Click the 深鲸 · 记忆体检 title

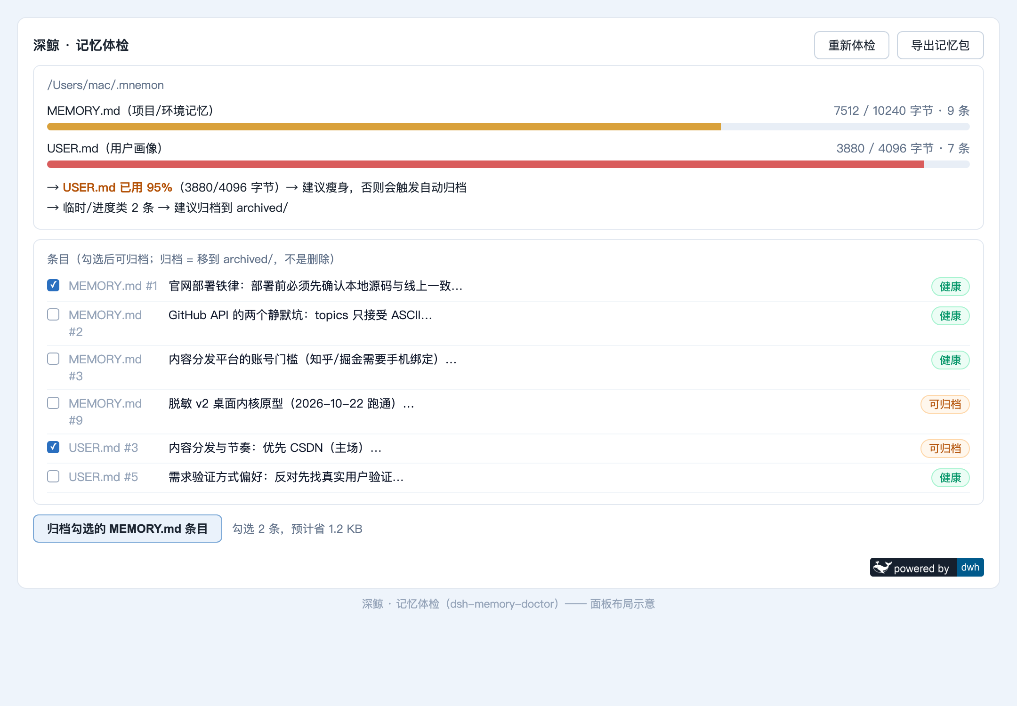coord(81,45)
